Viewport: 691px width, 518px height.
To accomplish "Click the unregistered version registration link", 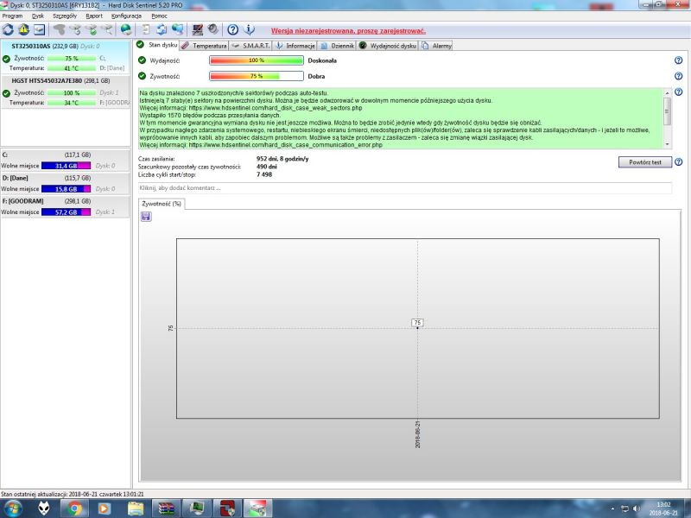I will pyautogui.click(x=348, y=31).
